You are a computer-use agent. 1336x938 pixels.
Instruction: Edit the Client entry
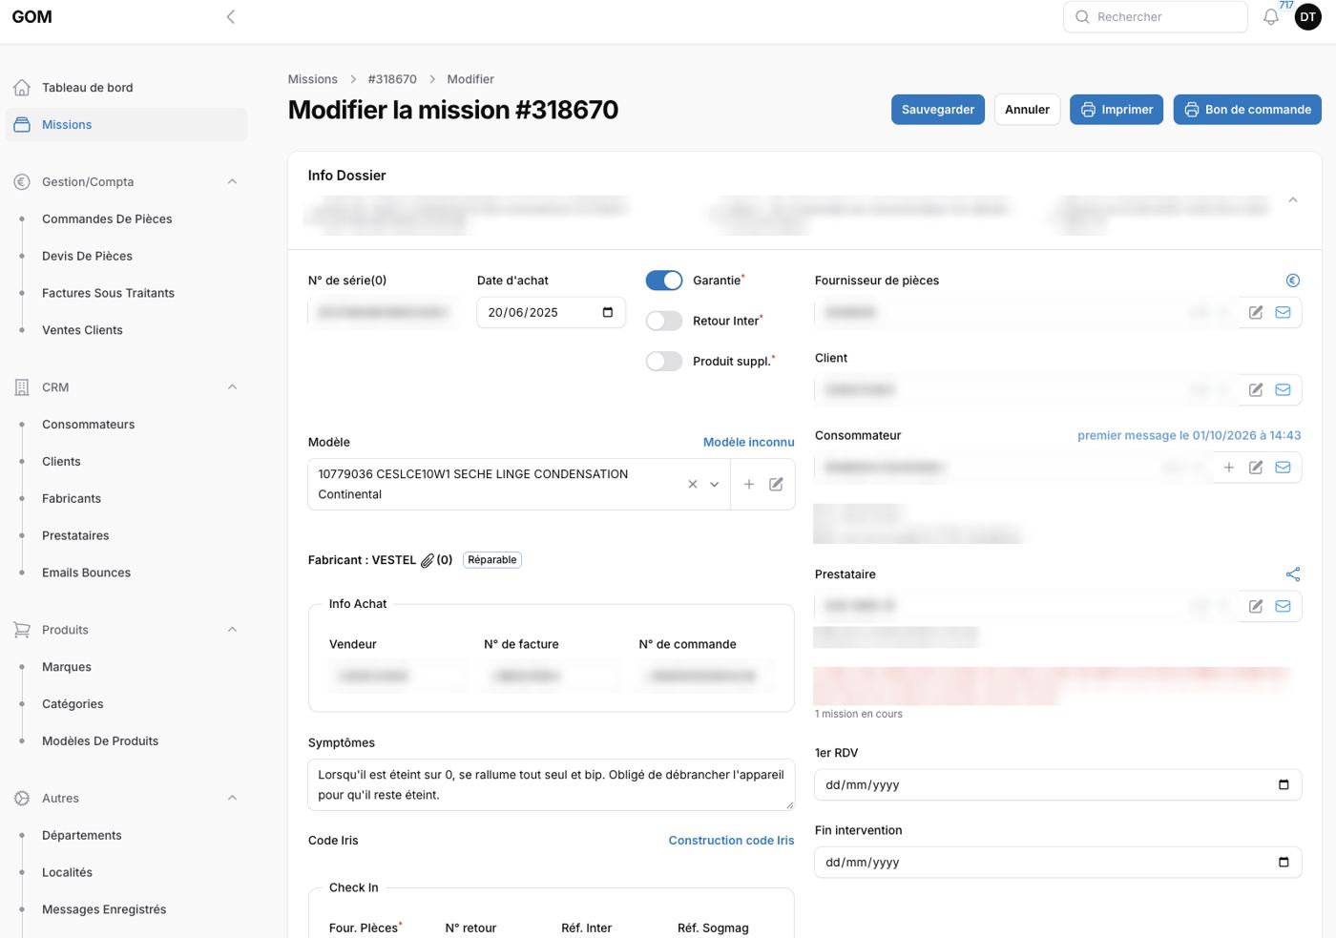[1256, 389]
